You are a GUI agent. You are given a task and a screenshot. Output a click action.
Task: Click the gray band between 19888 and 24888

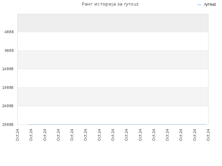pyautogui.click(x=113, y=97)
